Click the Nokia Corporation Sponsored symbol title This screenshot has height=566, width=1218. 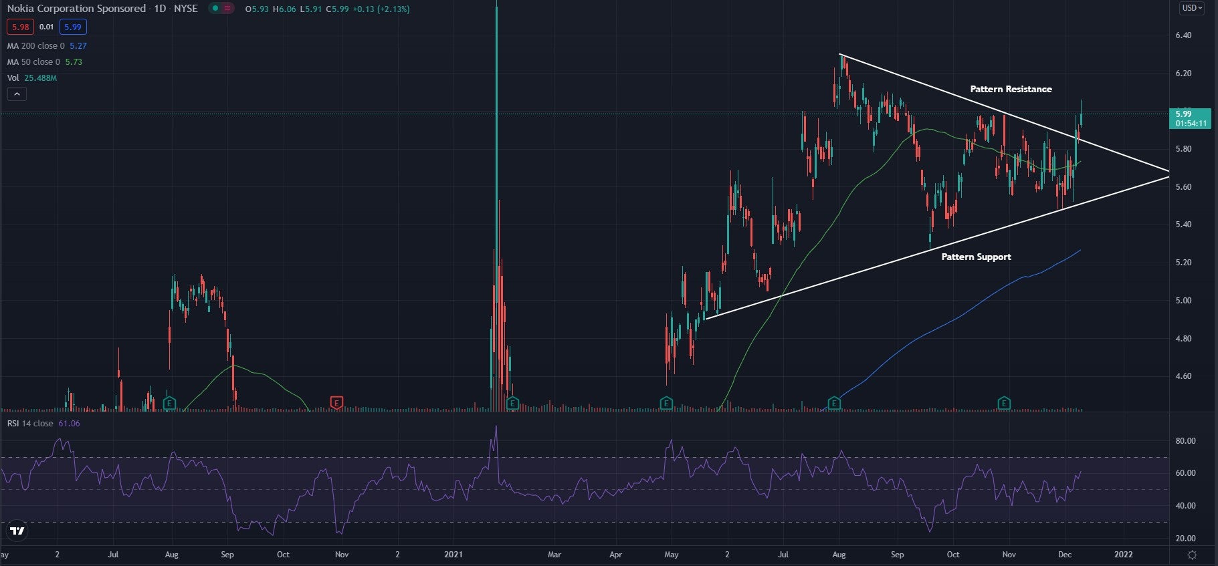(76, 9)
